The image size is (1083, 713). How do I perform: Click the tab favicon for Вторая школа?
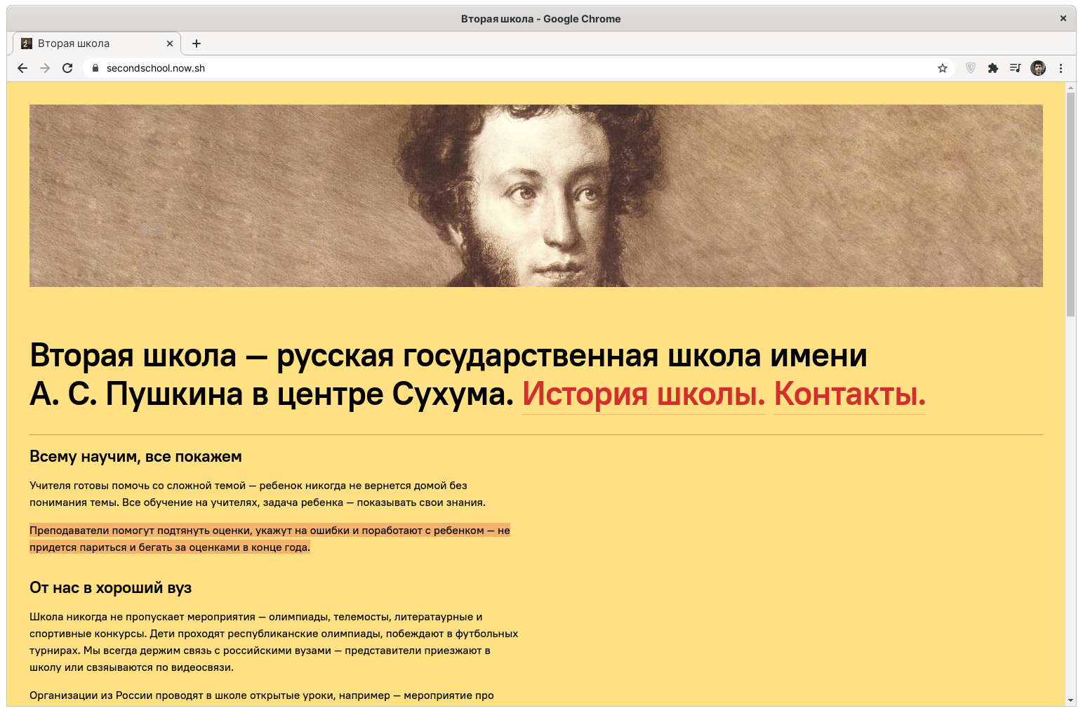click(27, 44)
